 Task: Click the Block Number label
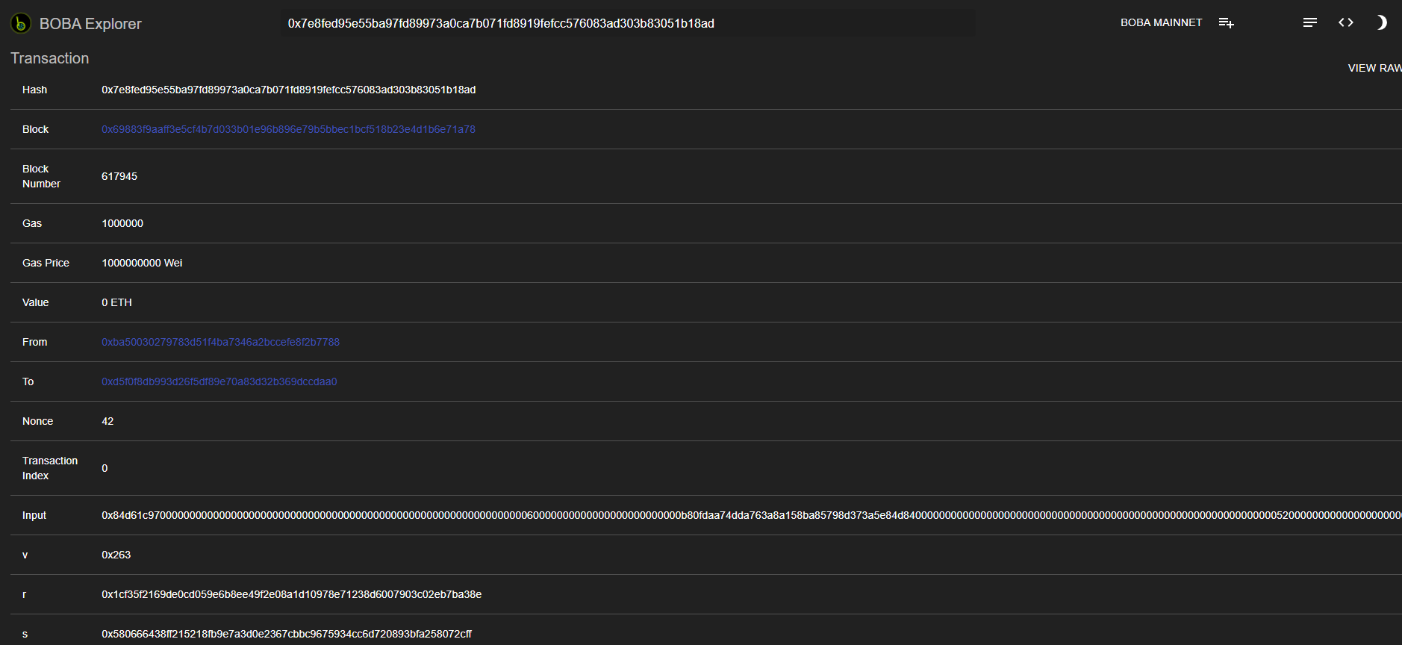[41, 176]
